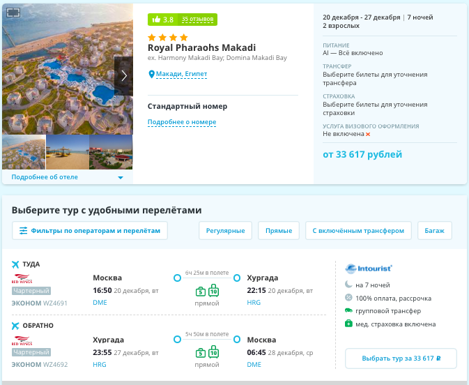Select the beach umbrellas thumbnail

tap(68, 152)
